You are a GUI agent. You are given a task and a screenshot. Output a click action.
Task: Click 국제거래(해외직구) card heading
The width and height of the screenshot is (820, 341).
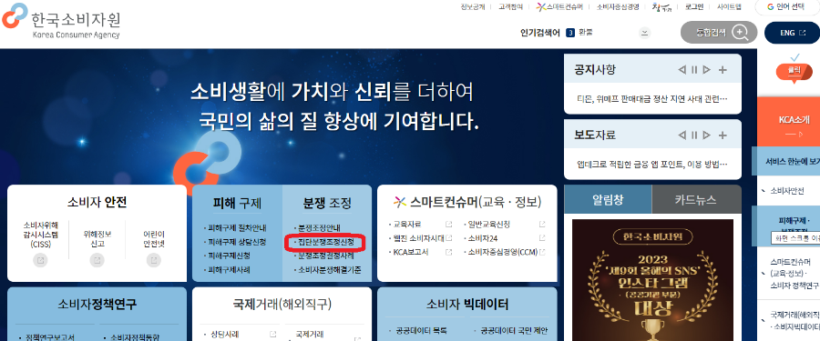(282, 305)
